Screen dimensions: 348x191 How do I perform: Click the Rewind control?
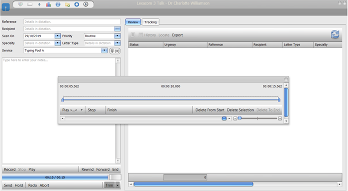(x=88, y=169)
